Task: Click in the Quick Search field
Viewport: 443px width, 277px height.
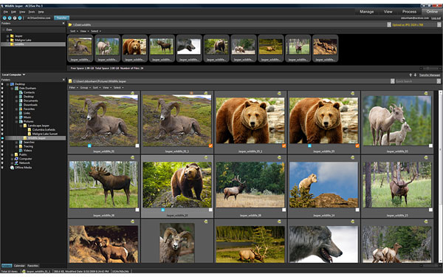Action: [416, 81]
